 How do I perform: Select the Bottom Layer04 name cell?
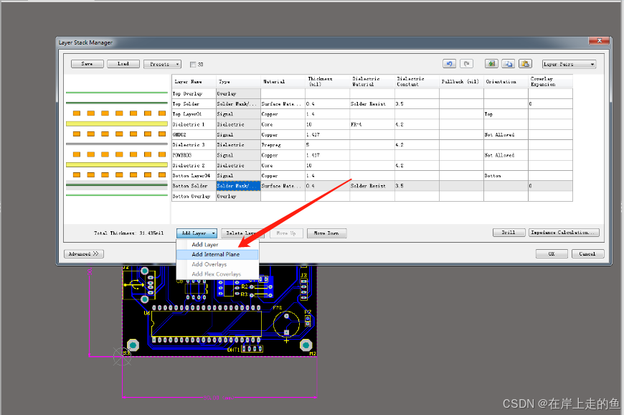(x=194, y=176)
